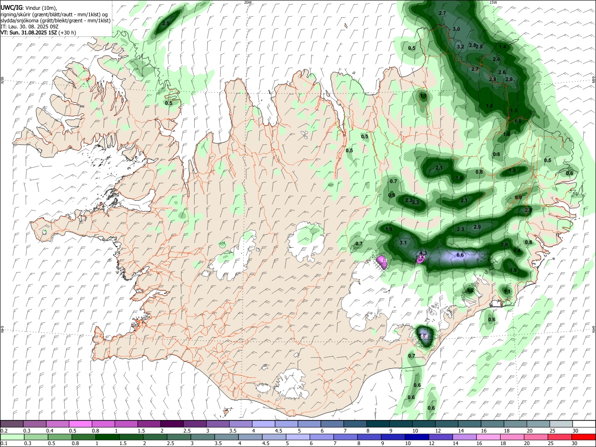Click the 0.1 pale green swatch in bottom legend row
This screenshot has width=596, height=447.
tap(12, 437)
